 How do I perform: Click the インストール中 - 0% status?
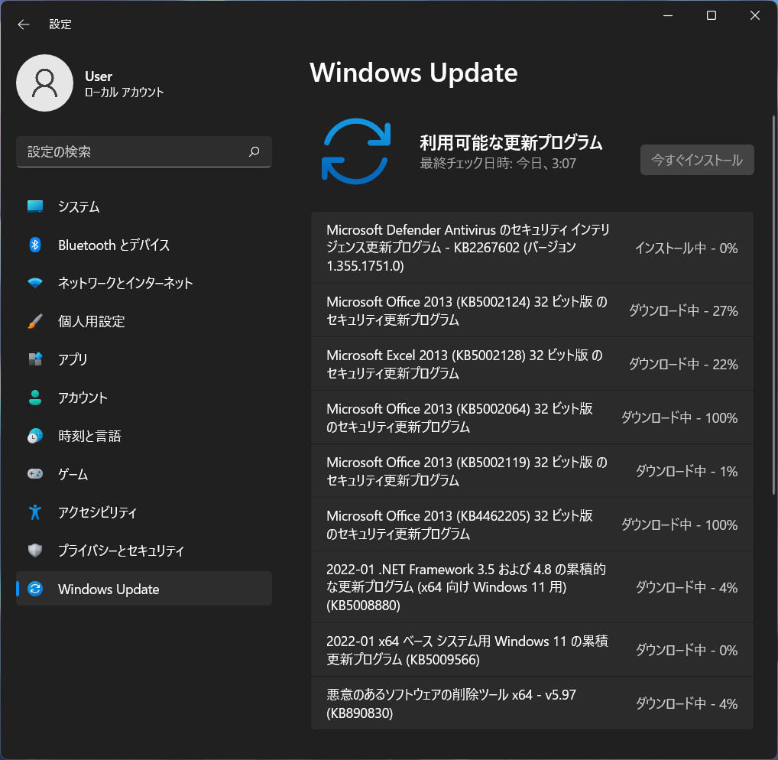[x=686, y=248]
